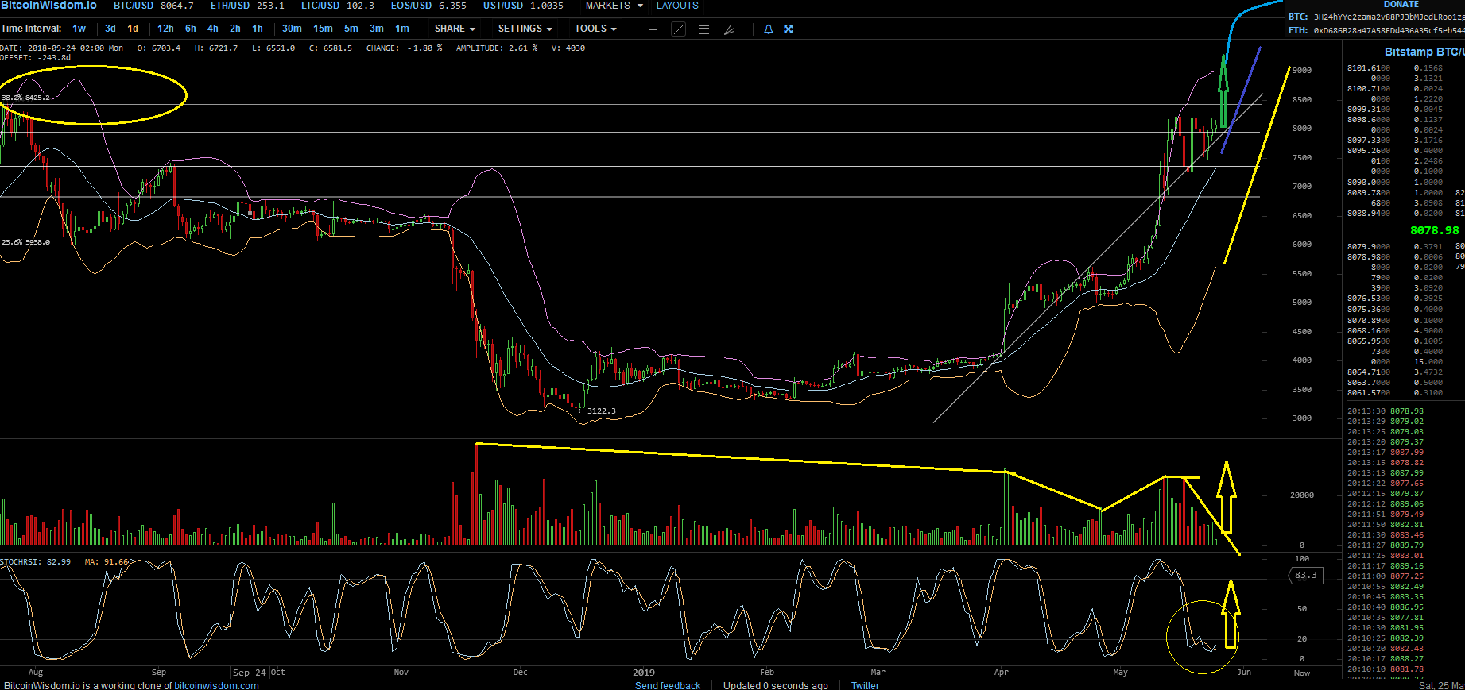1465x690 pixels.
Task: Toggle fullscreen chart mode
Action: (789, 29)
